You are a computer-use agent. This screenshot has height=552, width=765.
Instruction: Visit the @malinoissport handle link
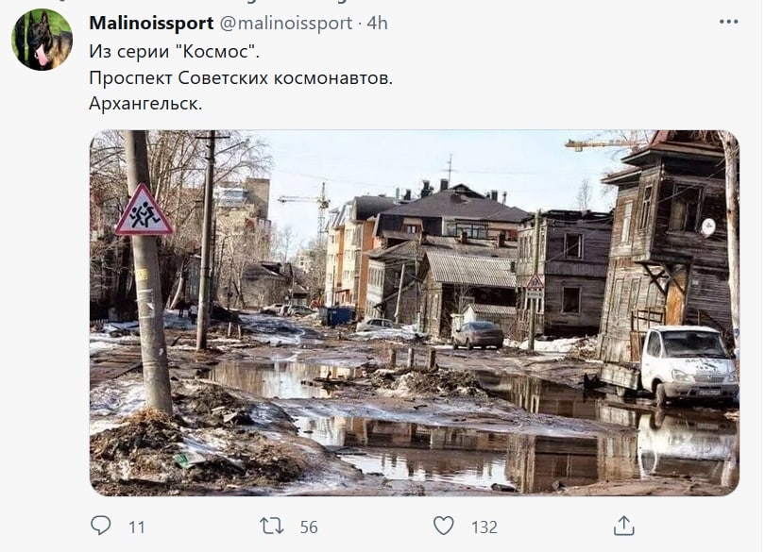click(286, 23)
